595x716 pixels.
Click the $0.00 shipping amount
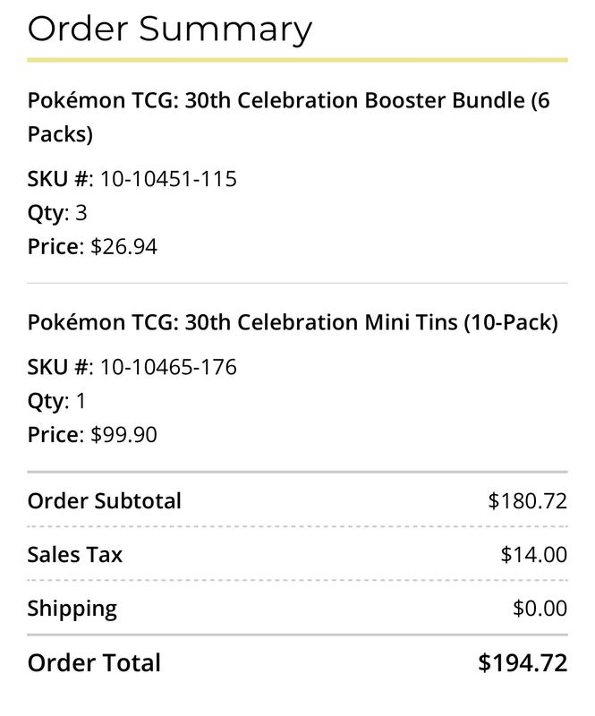pos(540,609)
